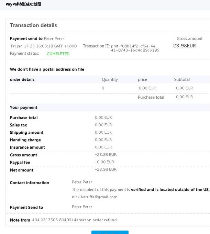Click the Transaction details heading
Viewport: 210px width, 234px height.
click(x=33, y=25)
